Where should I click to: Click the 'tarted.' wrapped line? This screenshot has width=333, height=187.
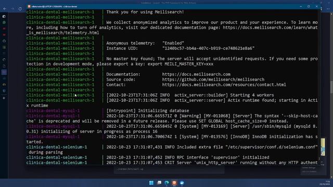(35, 142)
